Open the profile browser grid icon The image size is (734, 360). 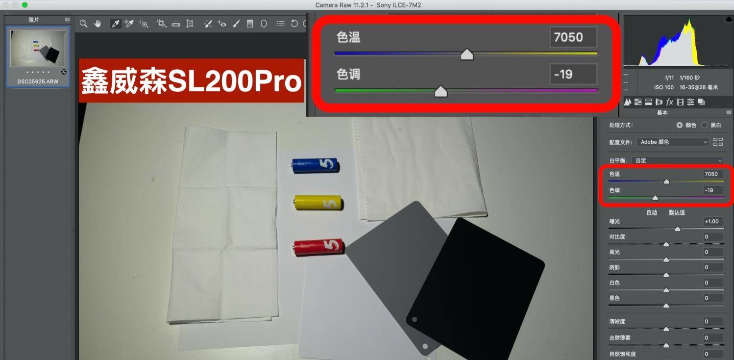click(x=718, y=142)
